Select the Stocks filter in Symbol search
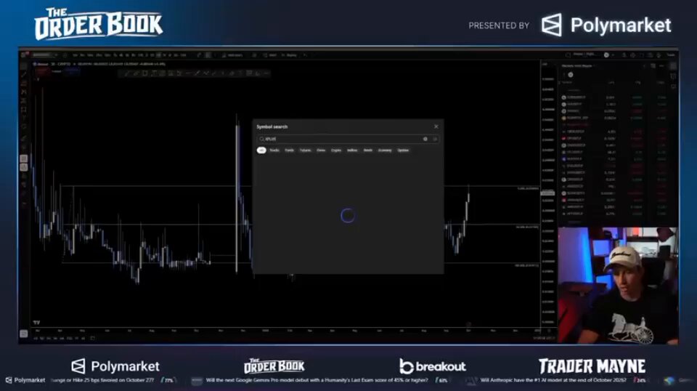The height and width of the screenshot is (391, 697). click(x=274, y=150)
